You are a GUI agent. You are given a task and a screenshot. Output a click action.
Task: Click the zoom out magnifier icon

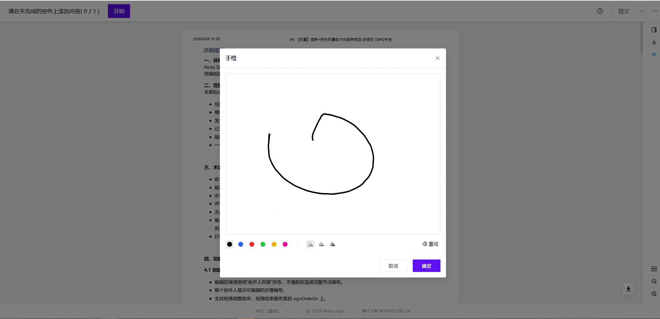(x=654, y=281)
